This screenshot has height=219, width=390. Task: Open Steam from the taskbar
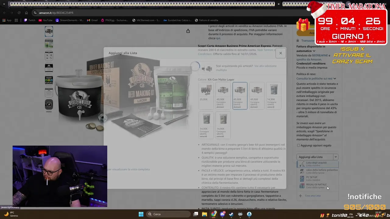click(231, 214)
